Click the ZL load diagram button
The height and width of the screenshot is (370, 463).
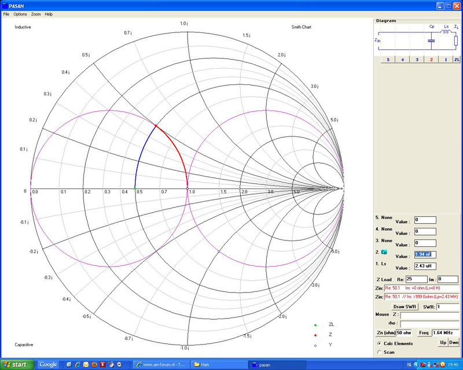coord(457,60)
